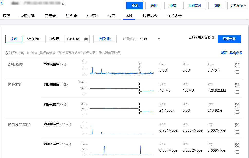Open the menu icon for 内存使用量 row
The width and height of the screenshot is (249, 158).
coord(237,92)
